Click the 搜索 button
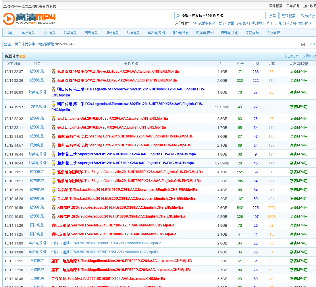 pos(272,16)
